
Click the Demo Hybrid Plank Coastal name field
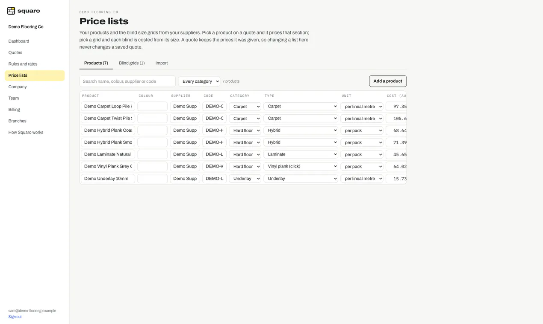click(108, 130)
